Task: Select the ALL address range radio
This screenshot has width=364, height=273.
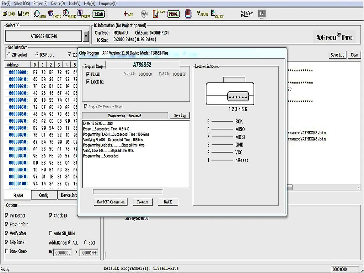Action: (69, 242)
